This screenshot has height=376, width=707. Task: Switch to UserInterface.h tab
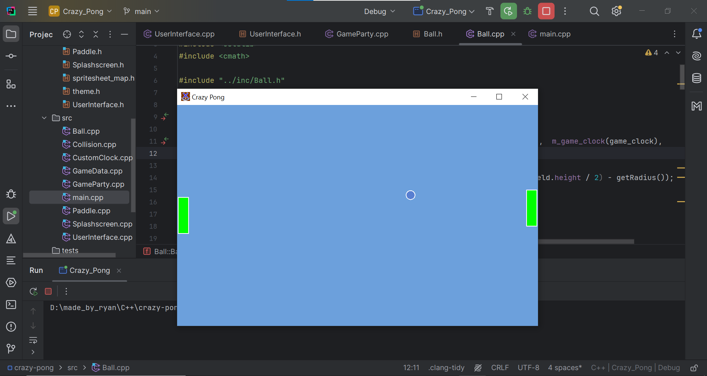pyautogui.click(x=270, y=34)
